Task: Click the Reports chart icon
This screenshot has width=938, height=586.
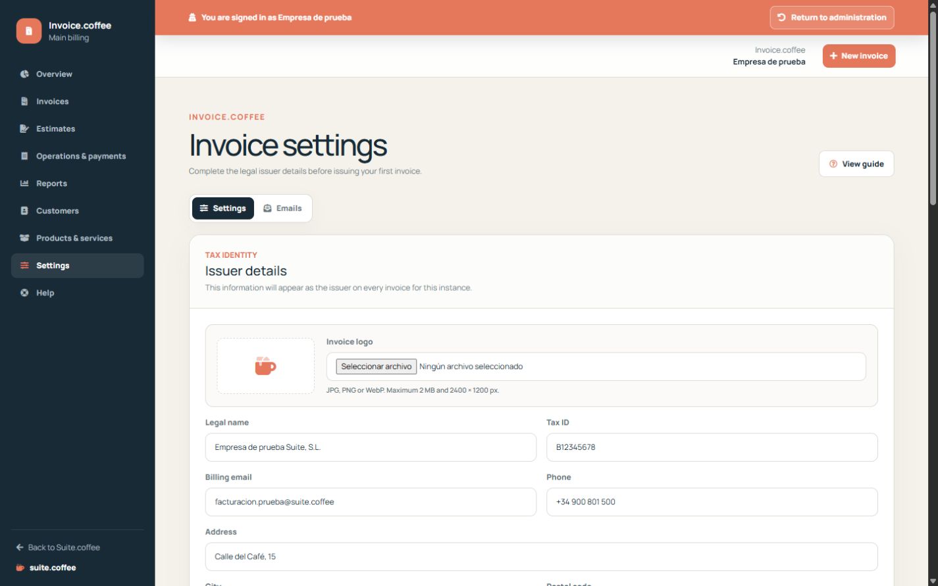Action: [x=24, y=183]
